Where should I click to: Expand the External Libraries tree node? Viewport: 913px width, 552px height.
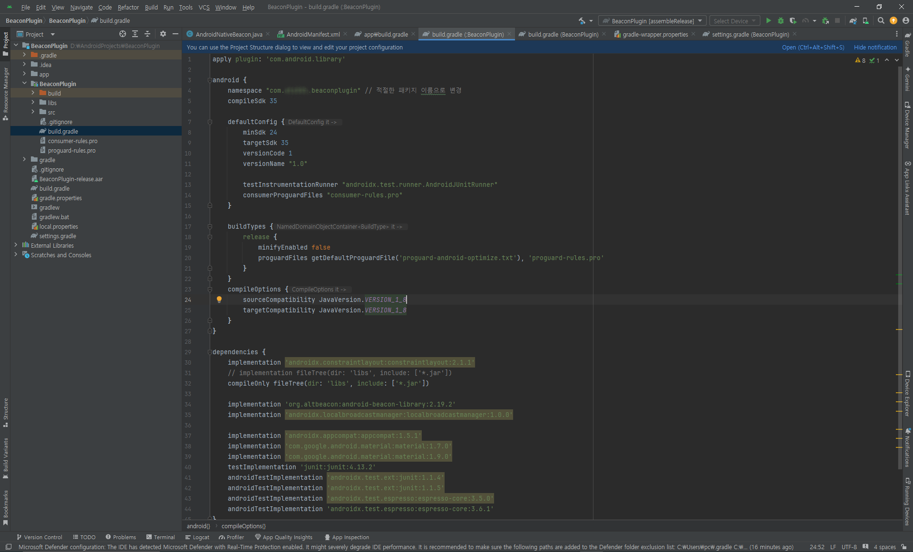16,245
